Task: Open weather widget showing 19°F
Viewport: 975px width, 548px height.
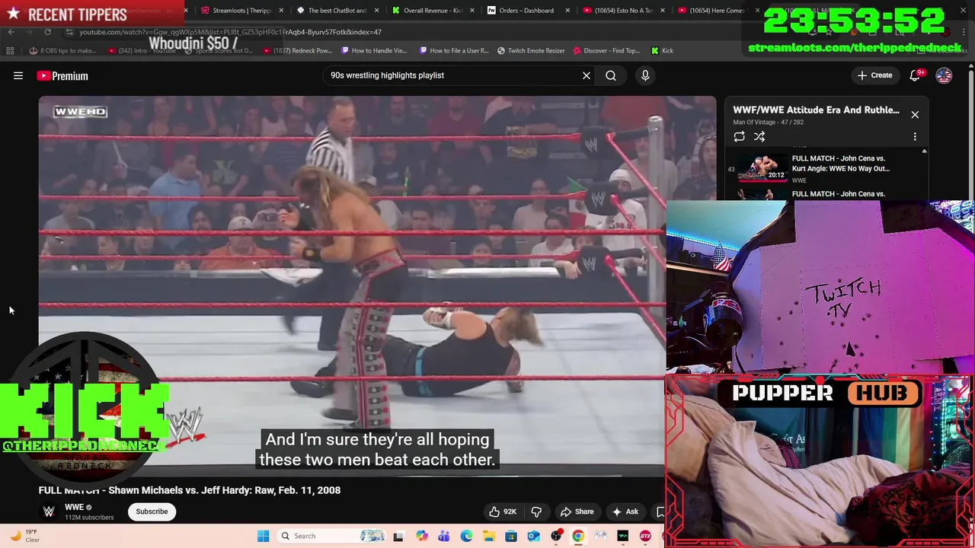Action: click(x=24, y=536)
